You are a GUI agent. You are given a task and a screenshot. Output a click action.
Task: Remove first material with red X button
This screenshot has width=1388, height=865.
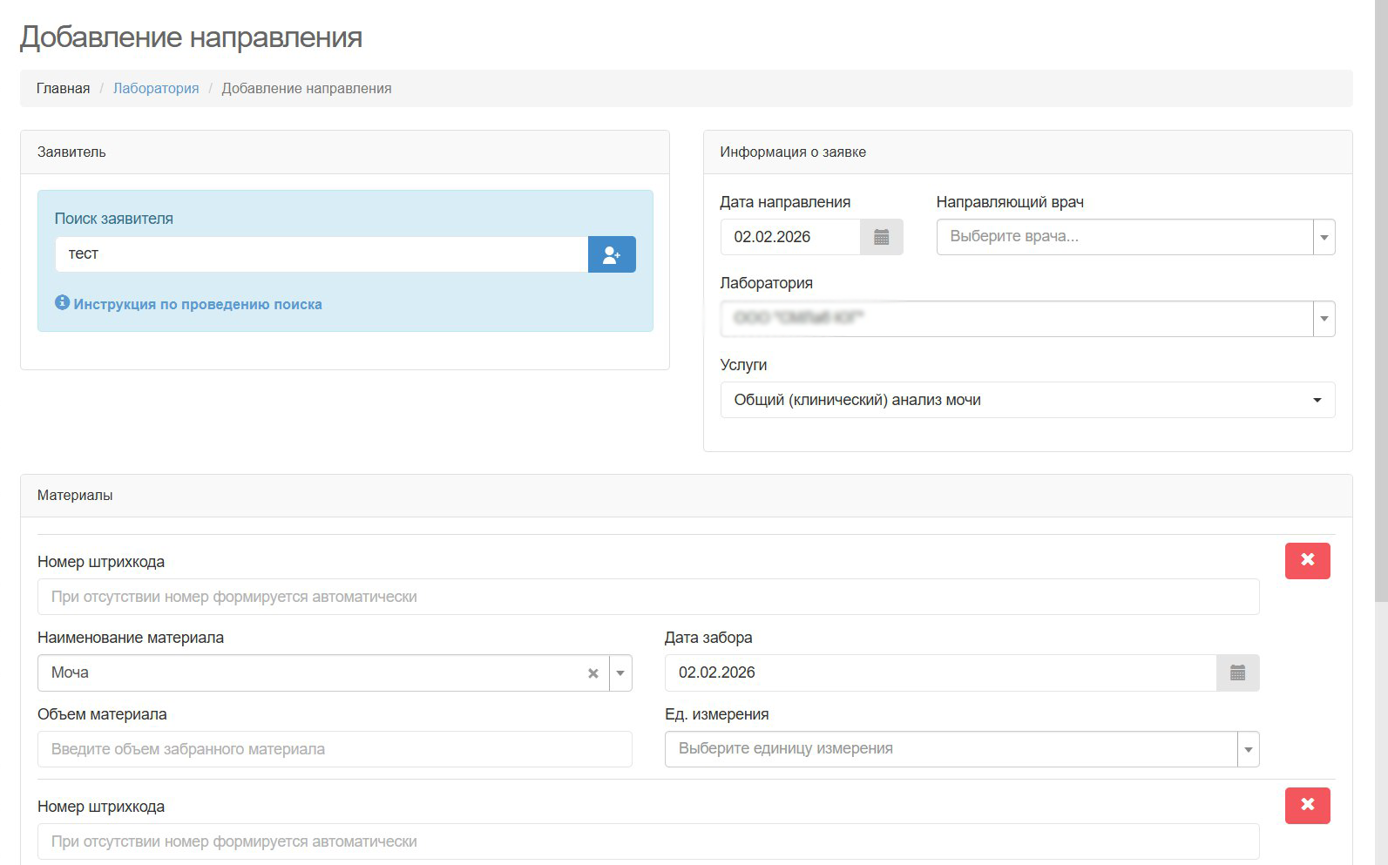(x=1307, y=561)
